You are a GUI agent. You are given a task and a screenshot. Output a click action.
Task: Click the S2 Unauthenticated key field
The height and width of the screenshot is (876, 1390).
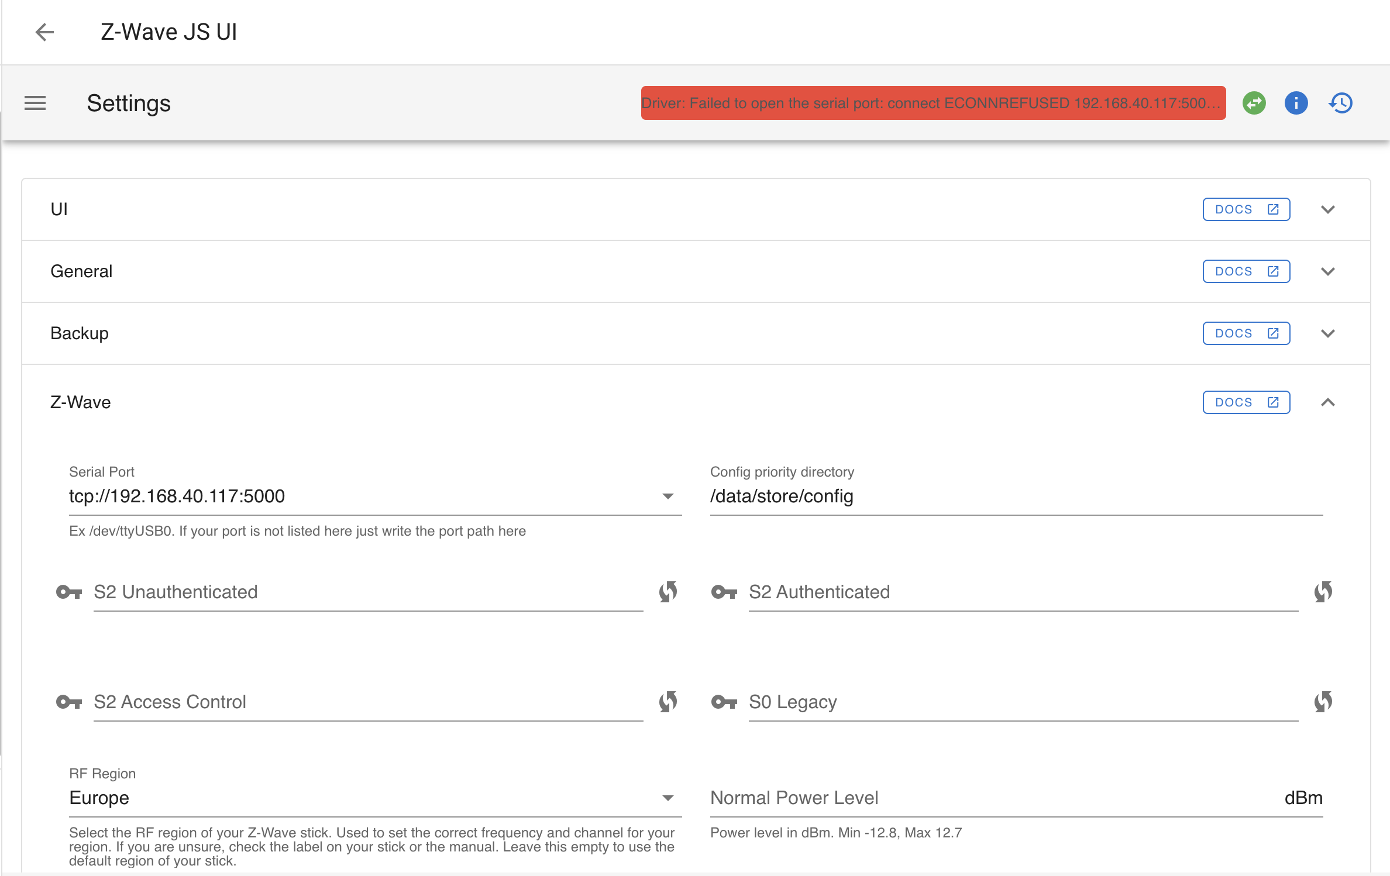(369, 592)
